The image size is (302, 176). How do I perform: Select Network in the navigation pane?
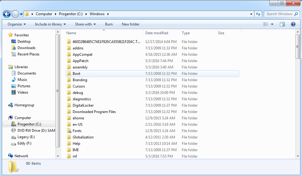click(22, 156)
